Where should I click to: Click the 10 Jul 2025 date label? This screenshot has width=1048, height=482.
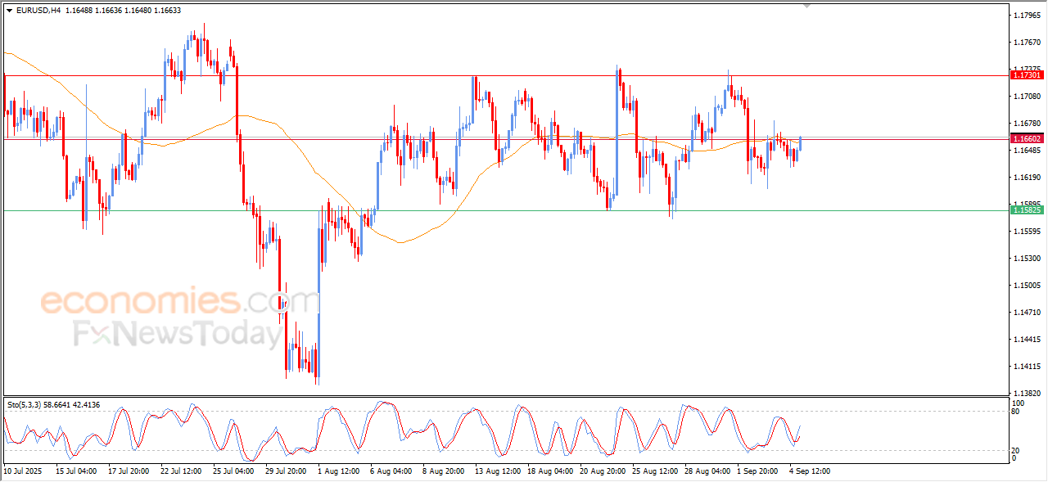[x=21, y=471]
